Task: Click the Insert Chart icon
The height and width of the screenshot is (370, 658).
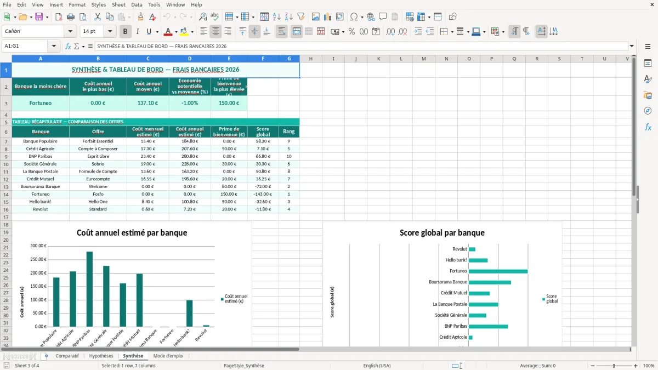Action: pyautogui.click(x=327, y=17)
